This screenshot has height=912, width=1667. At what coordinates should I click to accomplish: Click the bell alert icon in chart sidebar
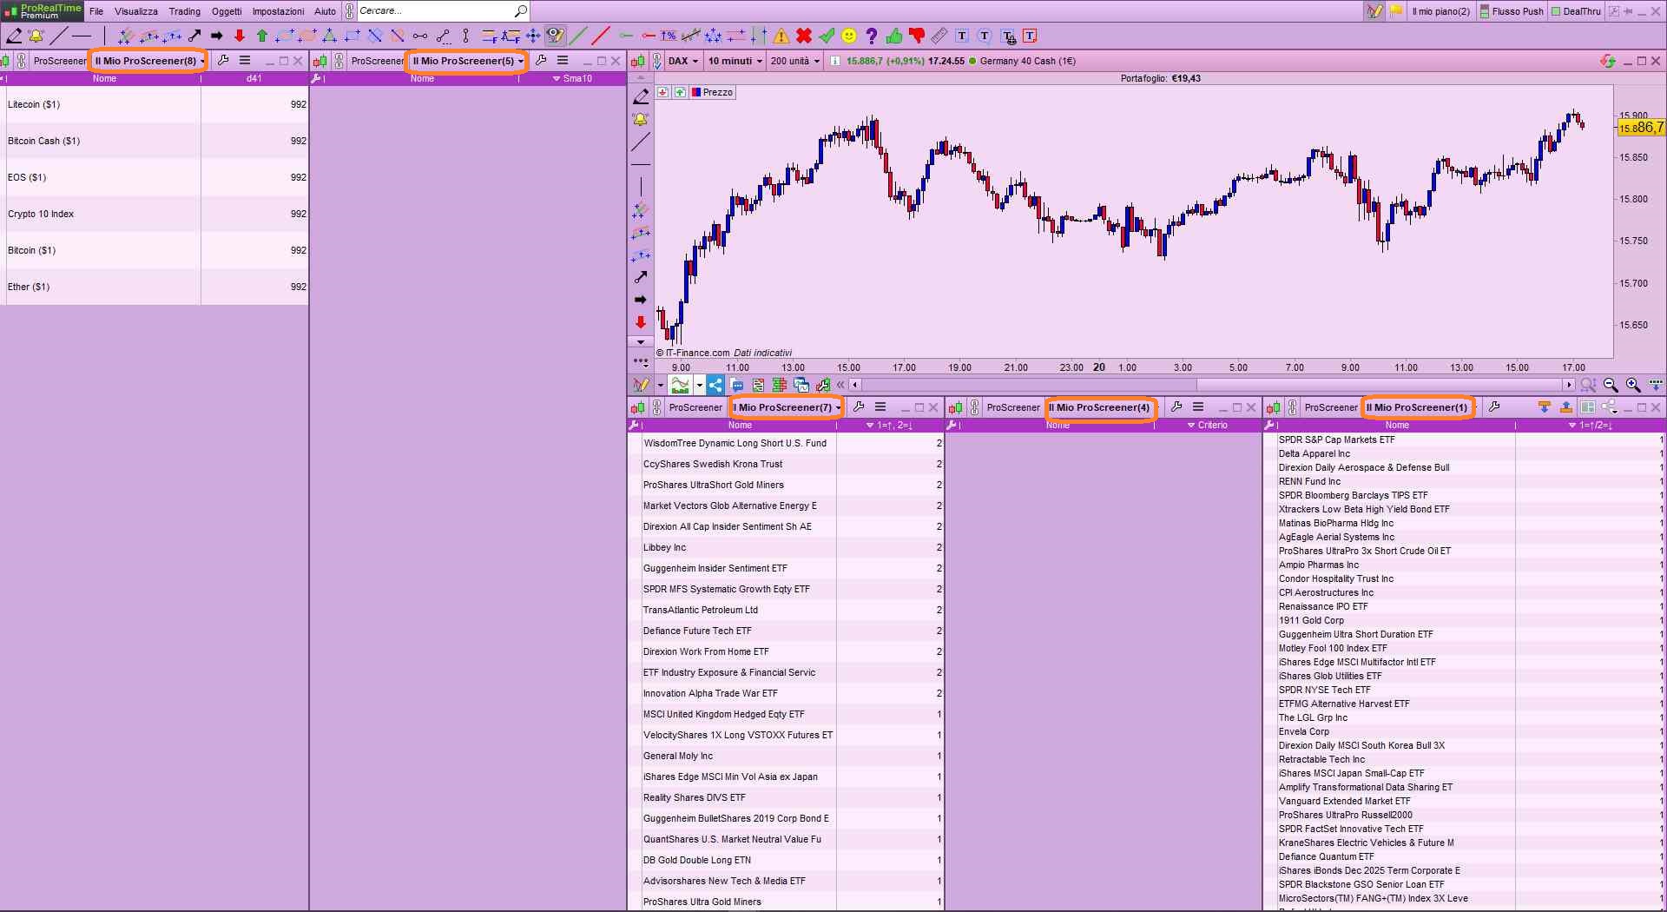pyautogui.click(x=641, y=119)
